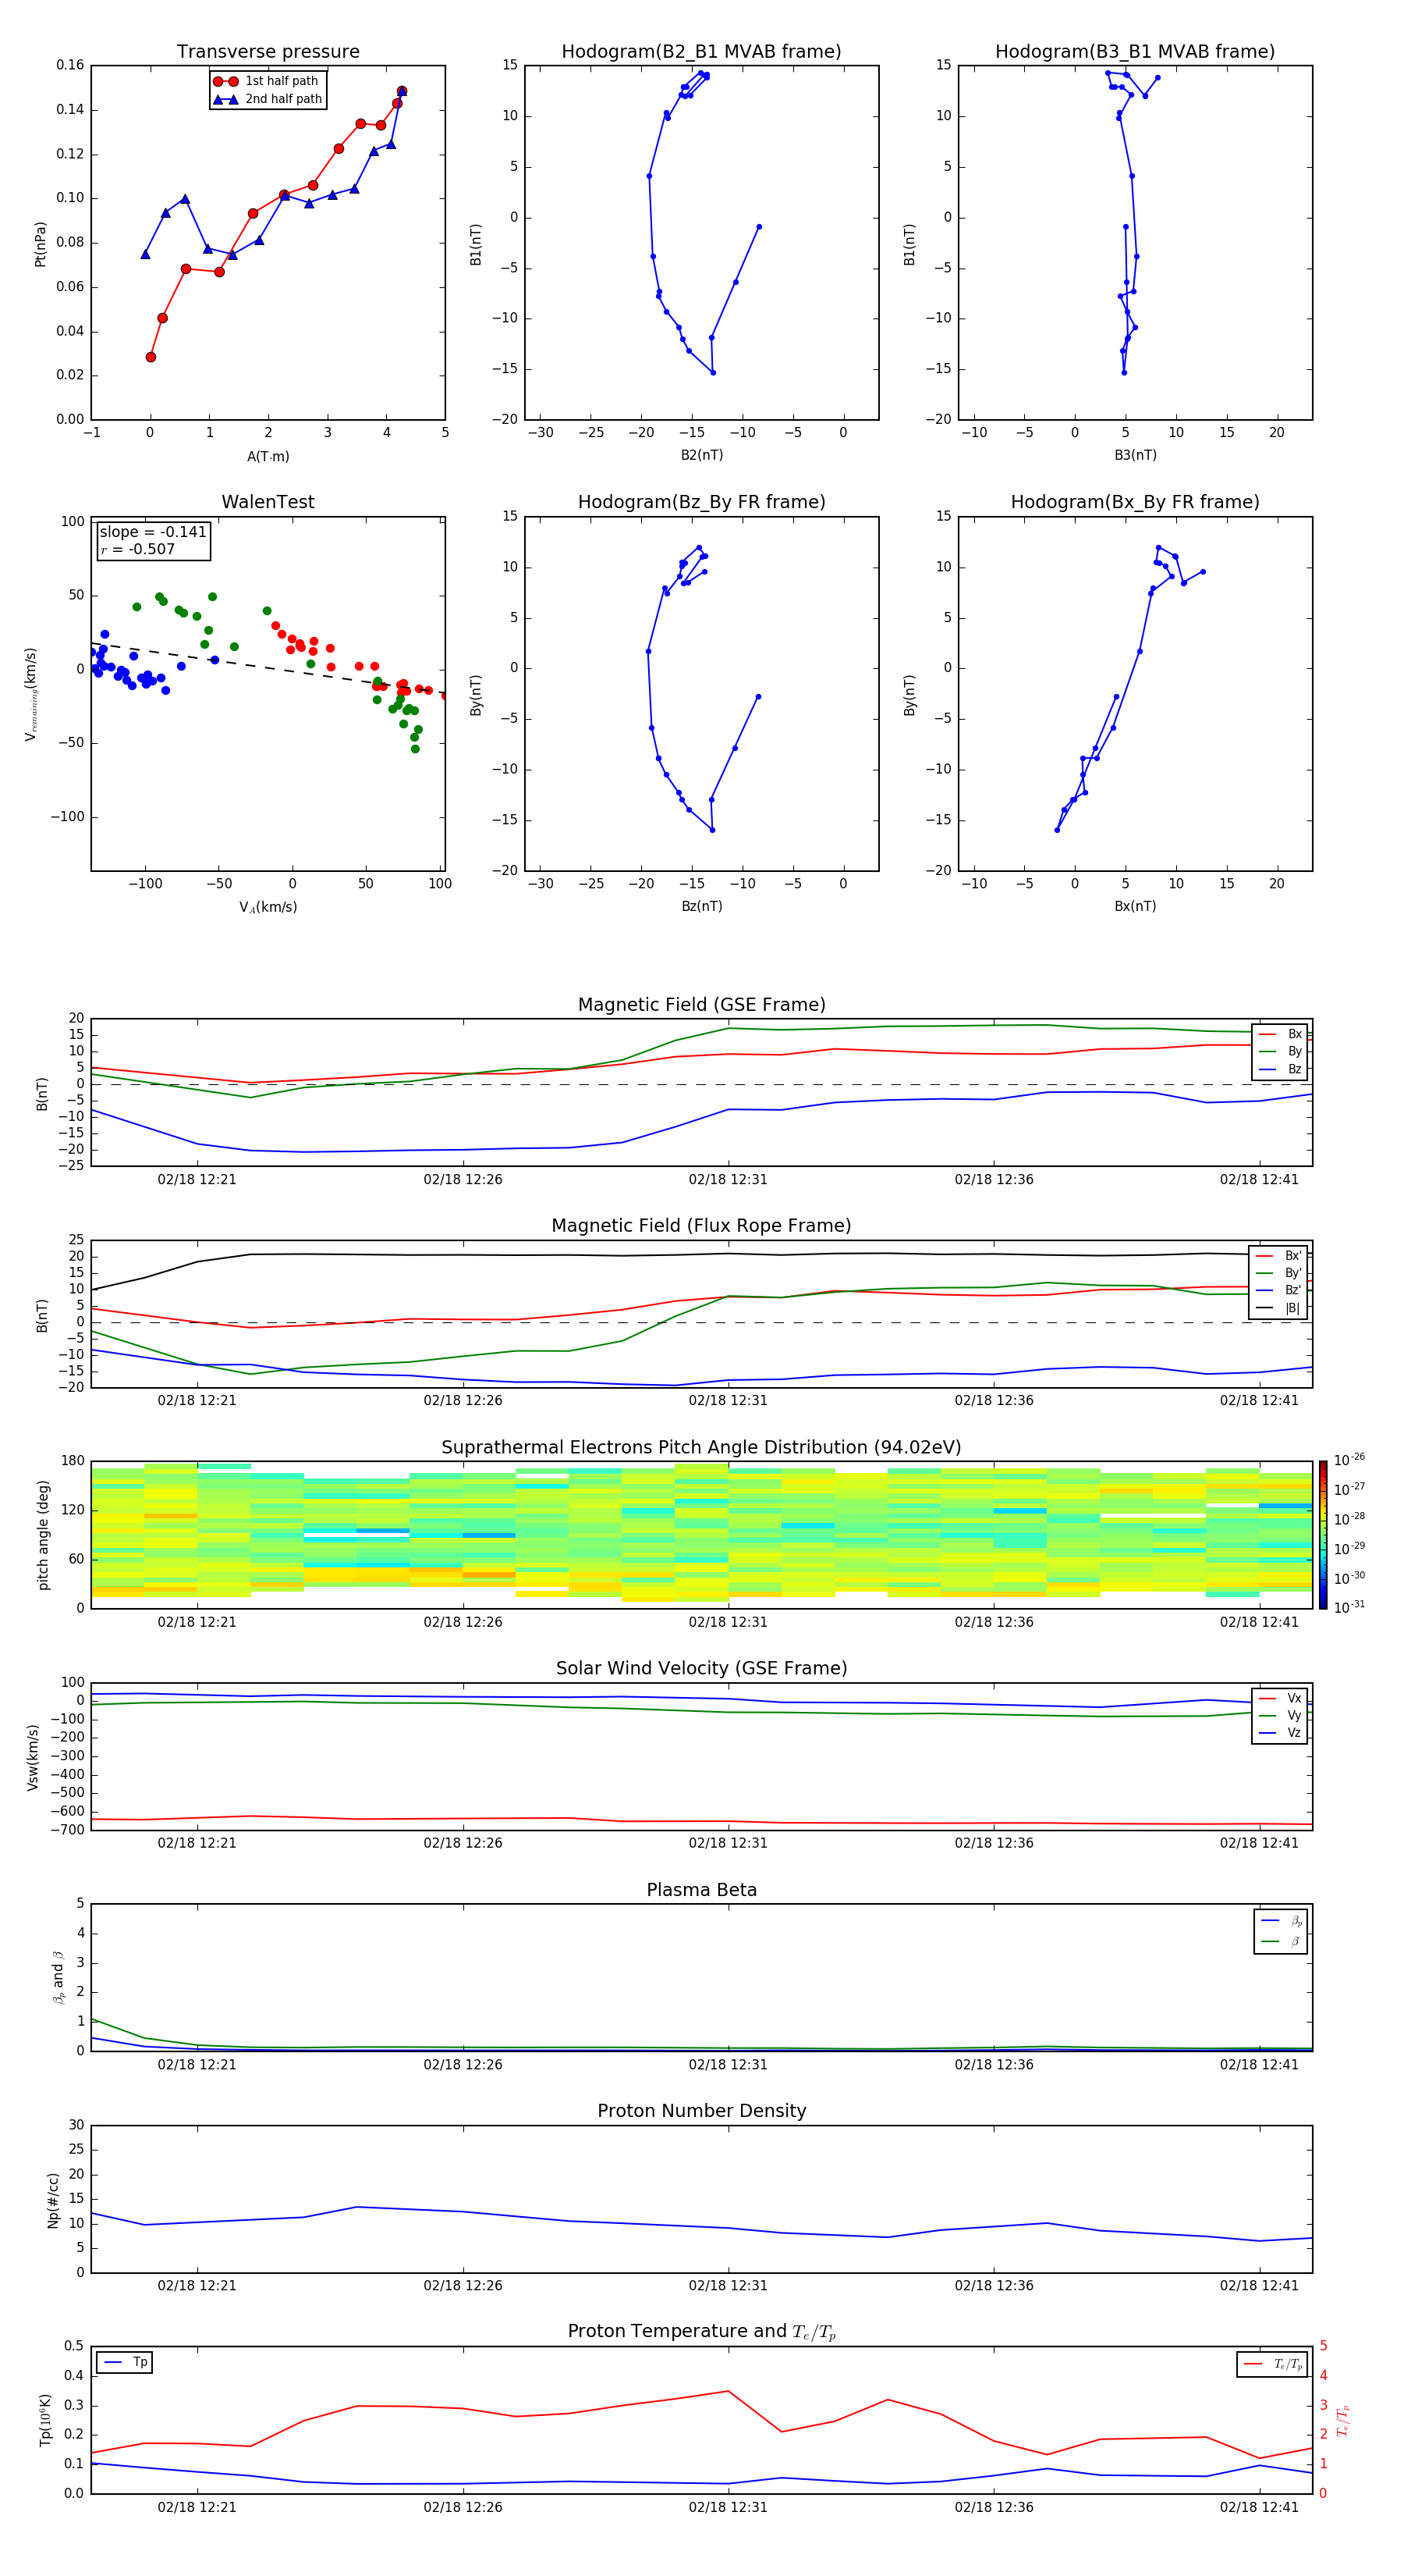Click the By' legend entry
This screenshot has width=1404, height=2576.
[x=1279, y=1273]
